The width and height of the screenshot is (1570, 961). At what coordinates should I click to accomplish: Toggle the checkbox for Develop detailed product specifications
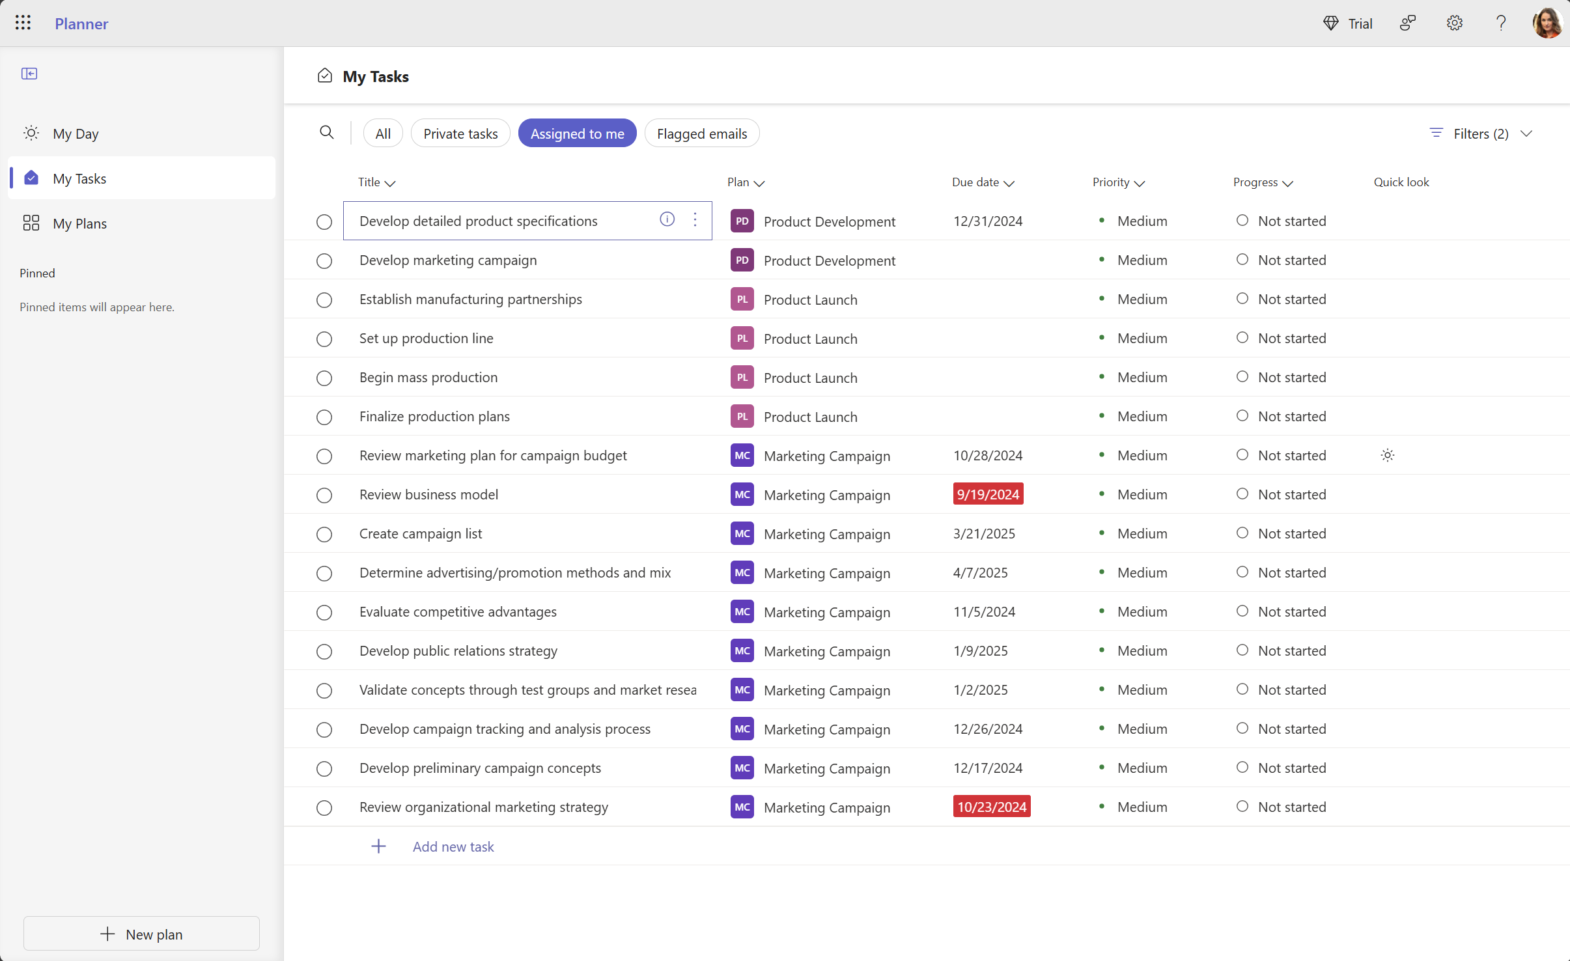pos(324,221)
